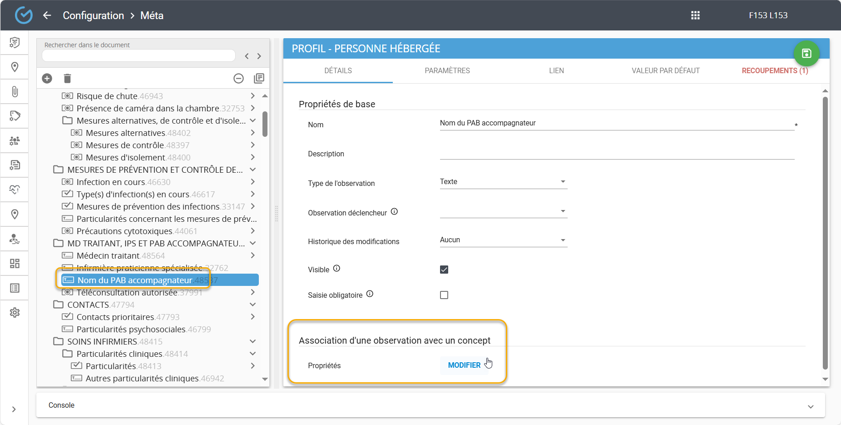Screen dimensions: 841x425
Task: Open the RECOUPEMENTS (1) tab
Action: (x=775, y=71)
